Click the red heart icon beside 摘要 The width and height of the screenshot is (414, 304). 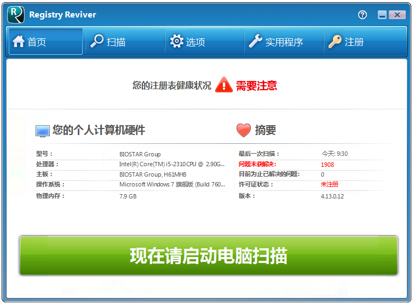(x=244, y=130)
